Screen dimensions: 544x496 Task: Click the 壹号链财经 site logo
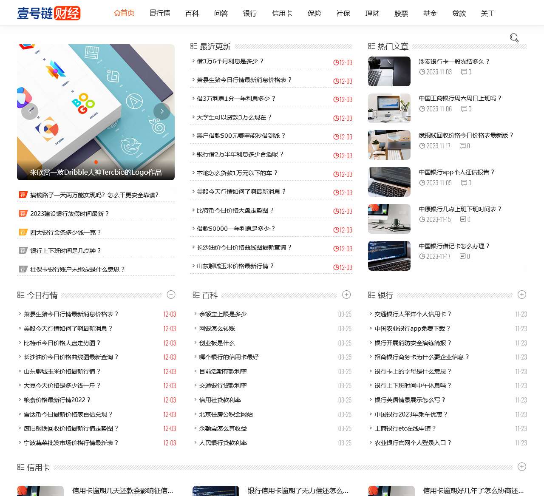pos(48,13)
